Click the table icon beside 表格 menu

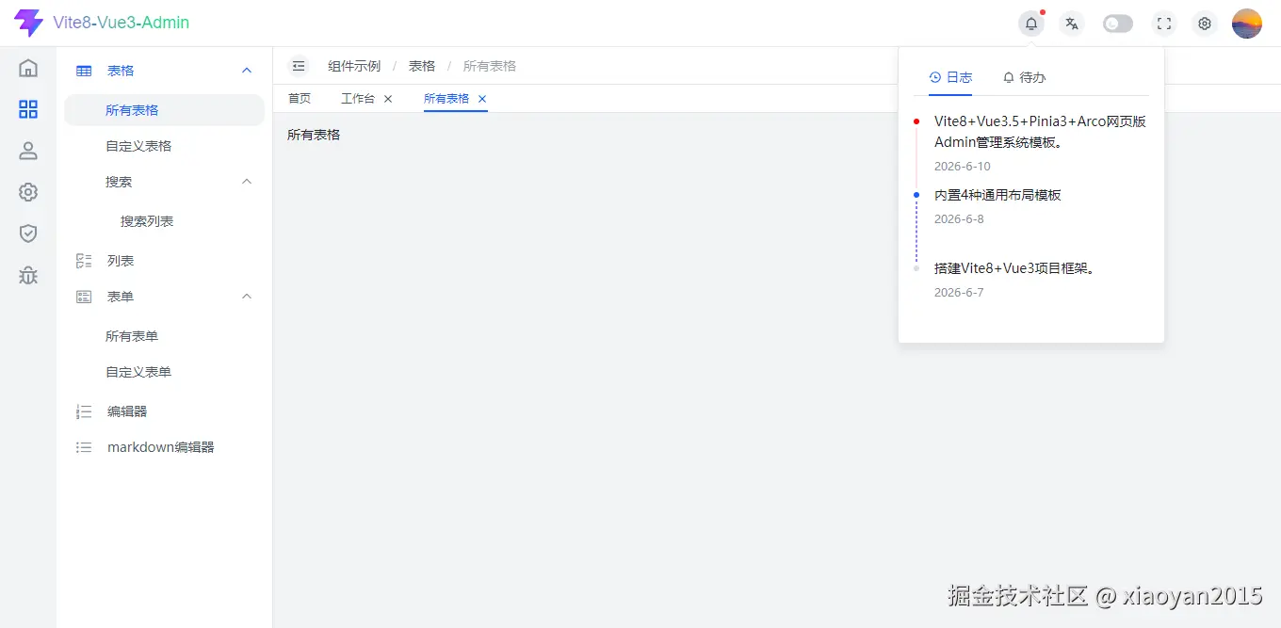pyautogui.click(x=84, y=71)
